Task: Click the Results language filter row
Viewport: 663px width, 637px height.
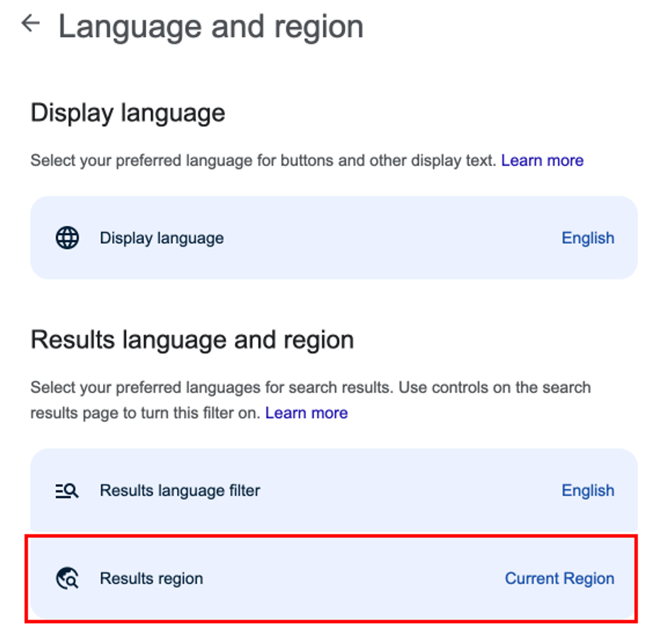Action: pos(331,491)
